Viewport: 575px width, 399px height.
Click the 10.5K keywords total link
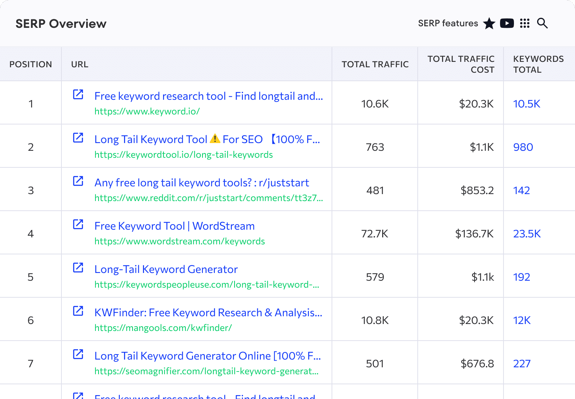click(527, 104)
